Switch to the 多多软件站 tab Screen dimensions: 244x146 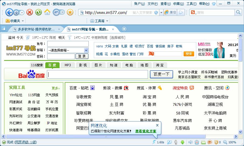pyautogui.click(x=36, y=29)
